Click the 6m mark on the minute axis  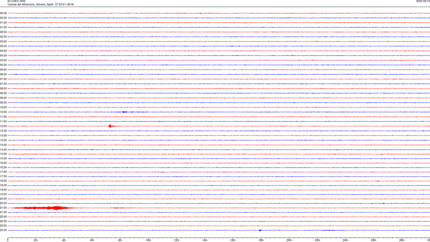click(x=92, y=240)
